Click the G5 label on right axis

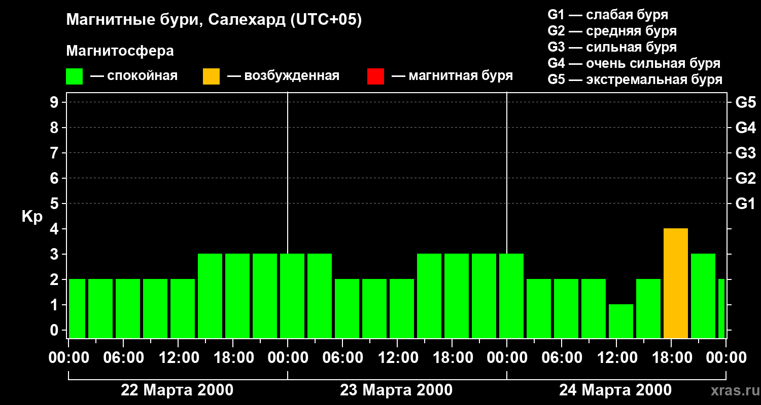(745, 102)
